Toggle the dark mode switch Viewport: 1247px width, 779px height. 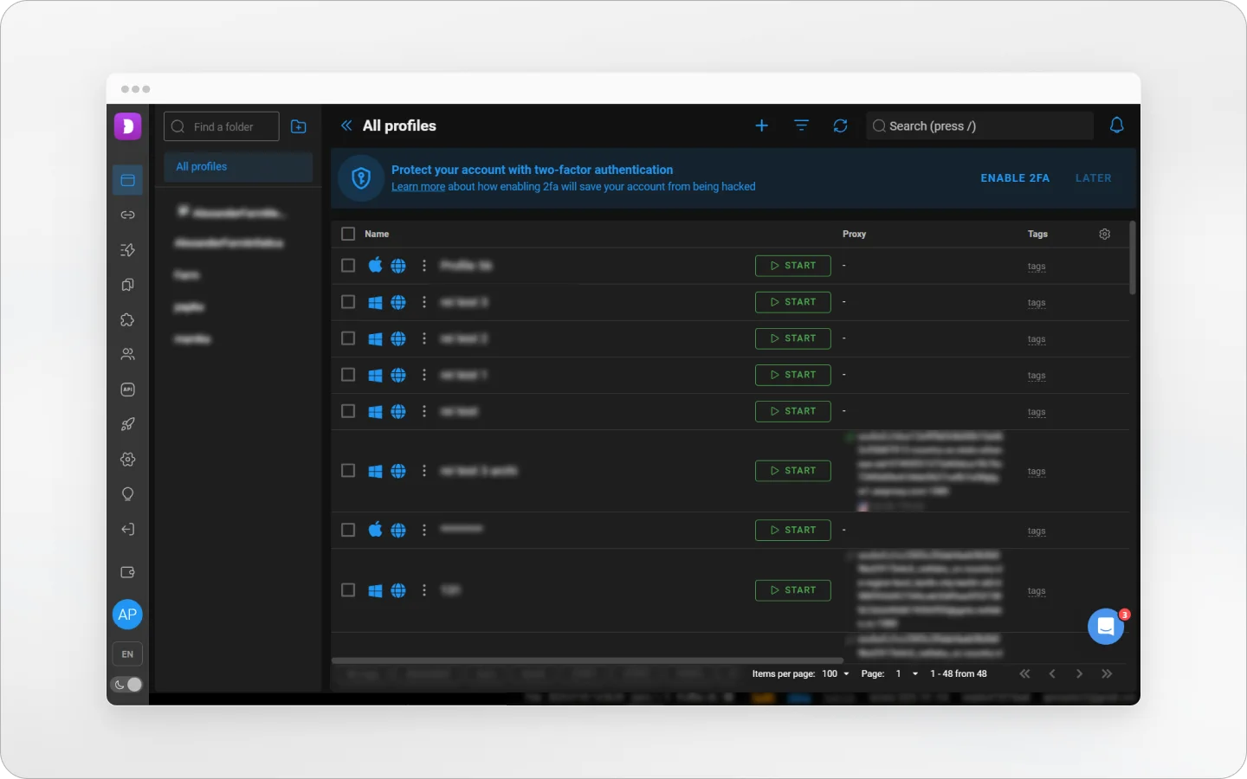point(128,685)
